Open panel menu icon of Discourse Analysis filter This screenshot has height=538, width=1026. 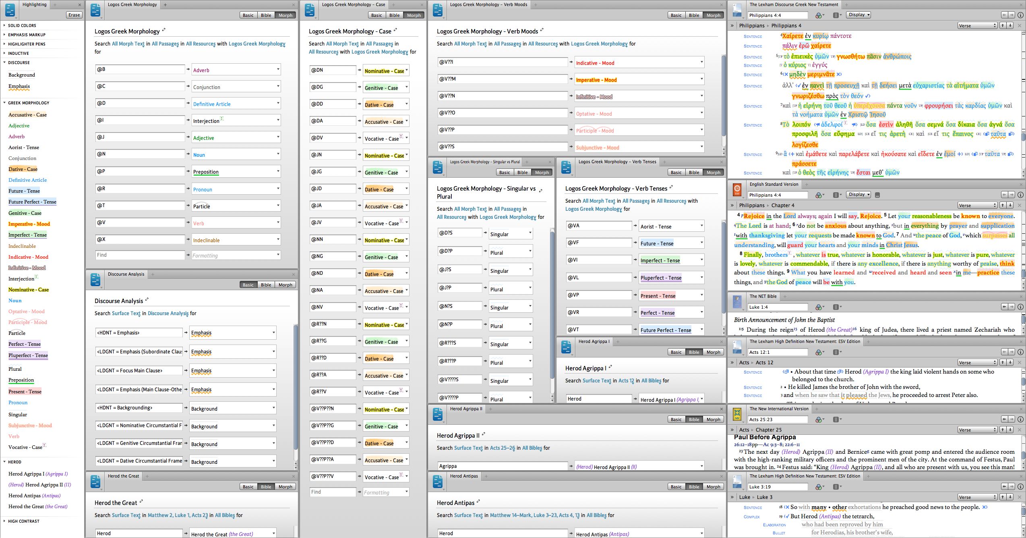(96, 280)
